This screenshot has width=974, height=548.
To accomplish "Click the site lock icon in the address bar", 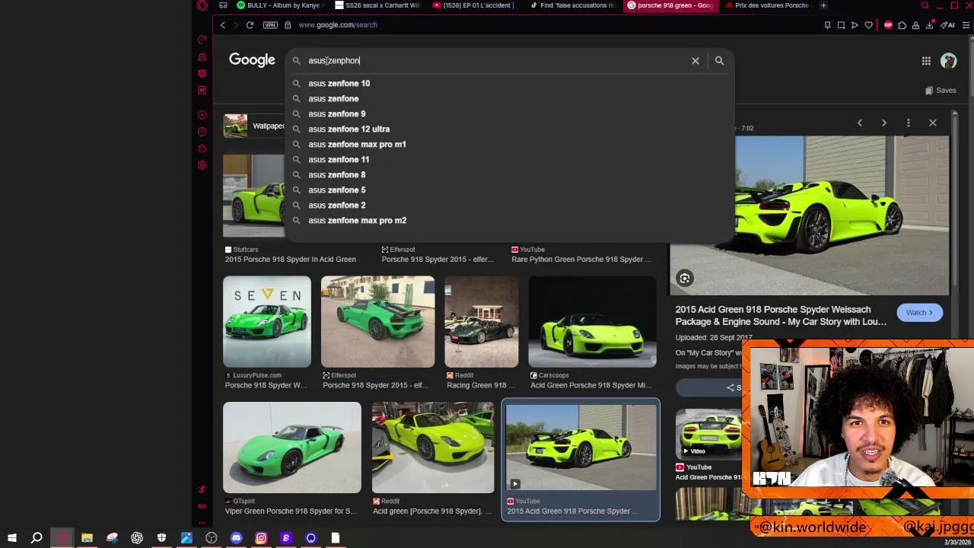I will coord(288,25).
